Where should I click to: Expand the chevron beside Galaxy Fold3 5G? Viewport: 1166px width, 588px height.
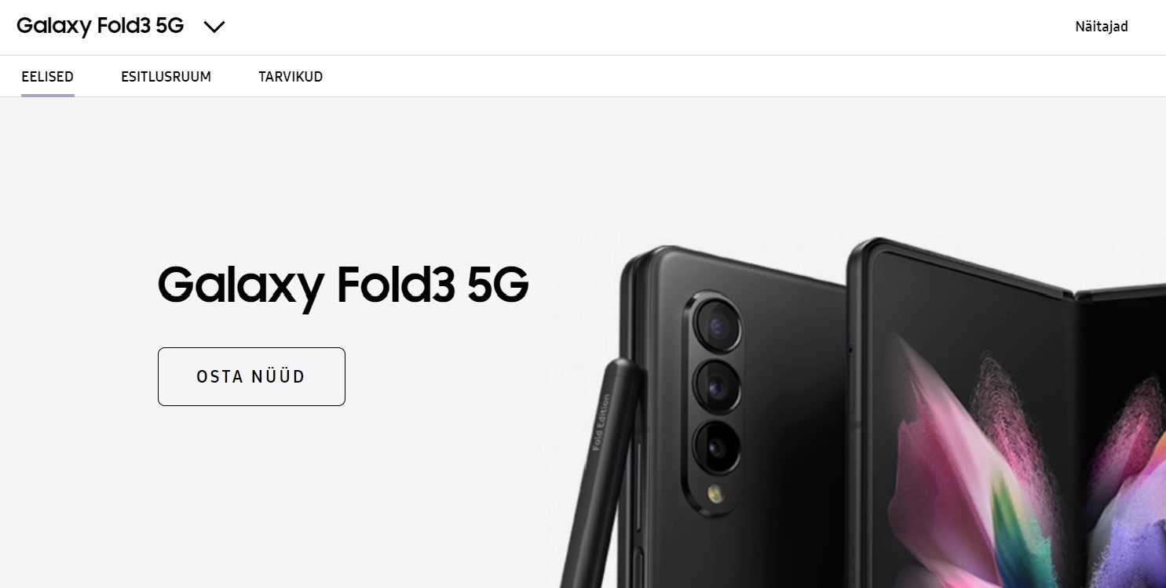pos(214,27)
